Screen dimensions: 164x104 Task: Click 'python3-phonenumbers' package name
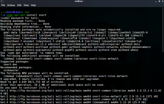(x=135, y=47)
